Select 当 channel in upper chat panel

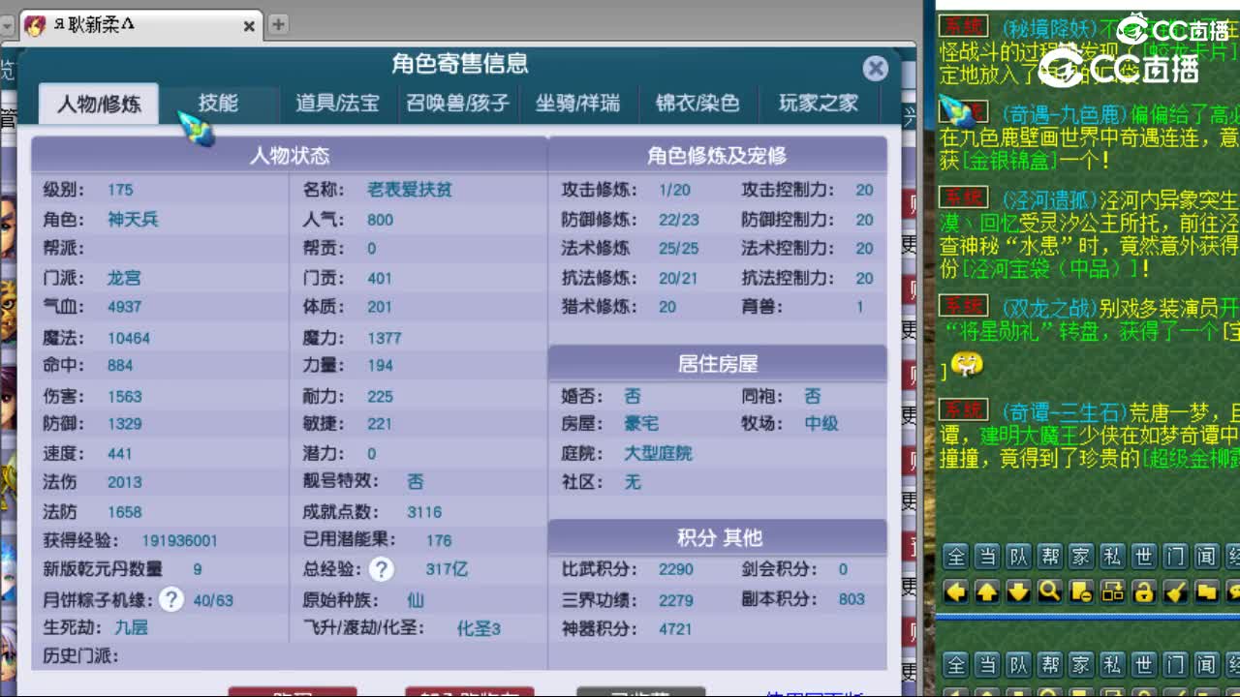tap(987, 557)
